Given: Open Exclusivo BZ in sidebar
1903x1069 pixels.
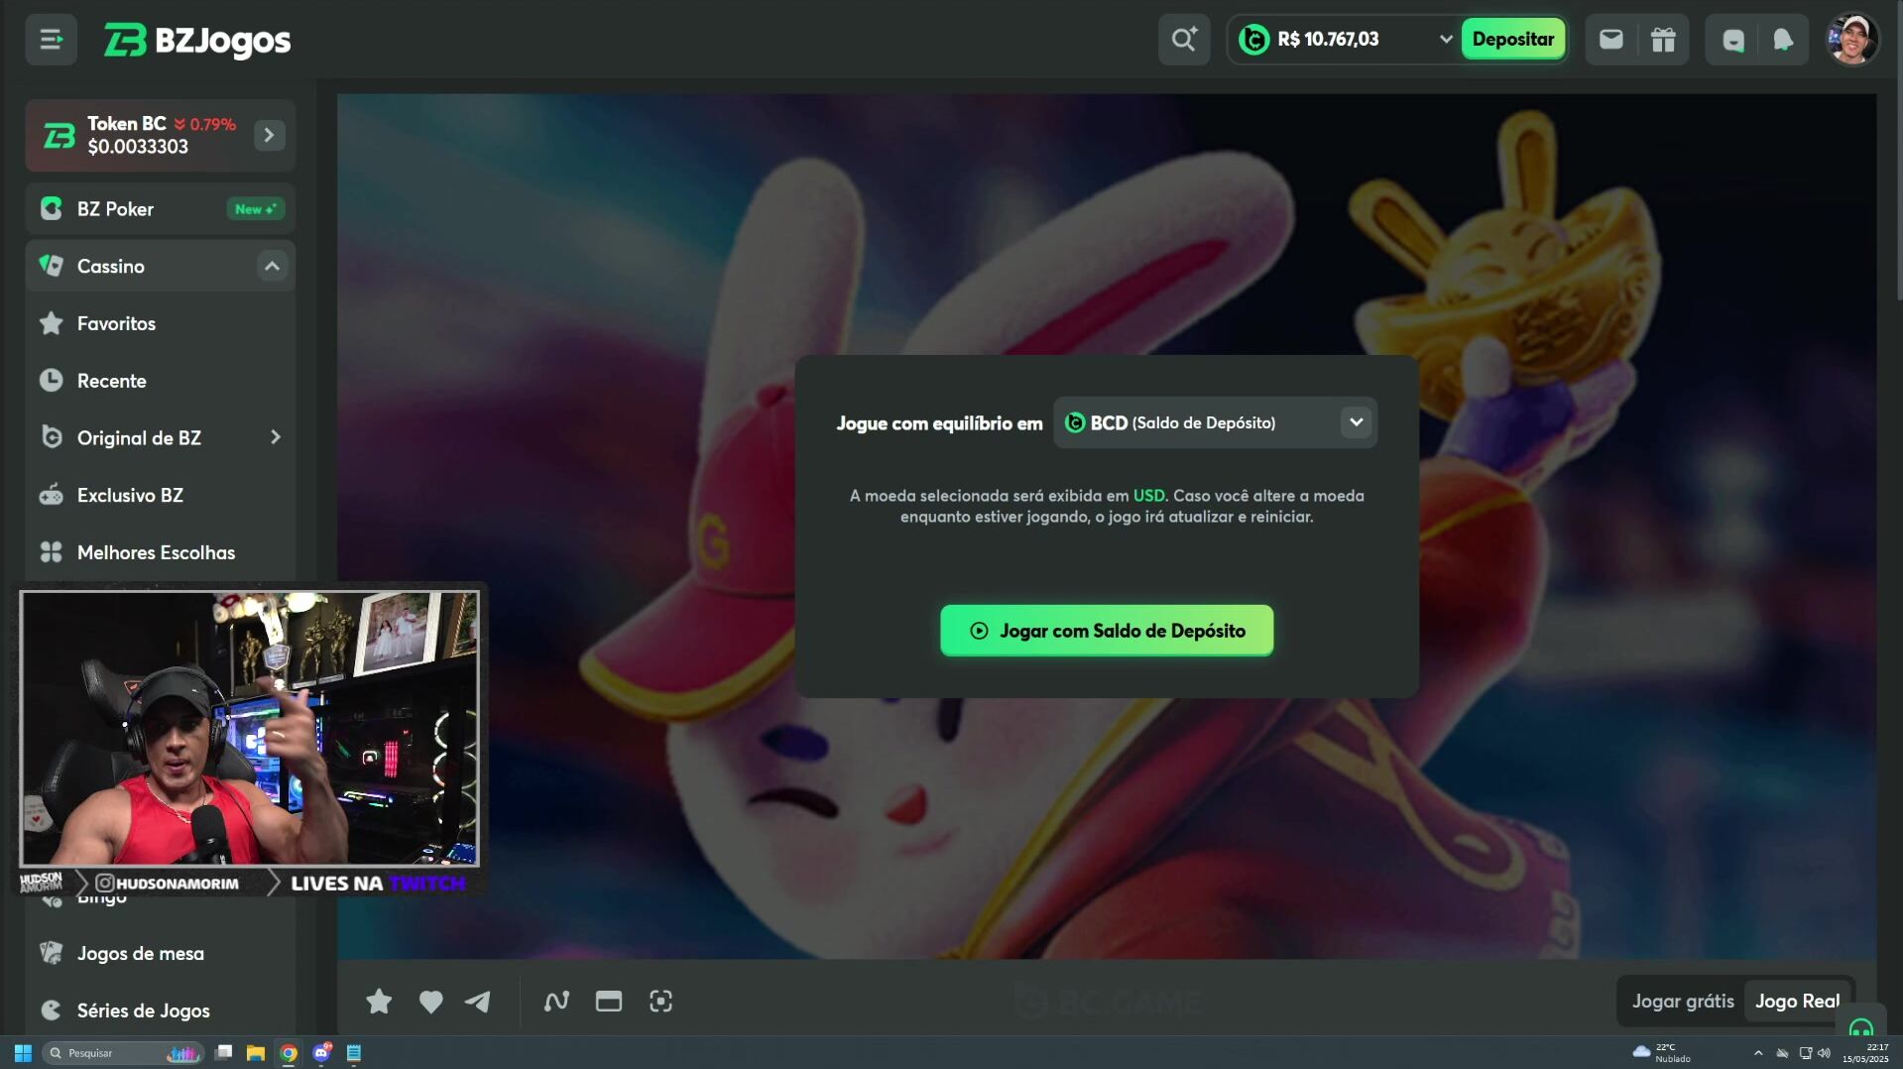Looking at the screenshot, I should tap(161, 495).
